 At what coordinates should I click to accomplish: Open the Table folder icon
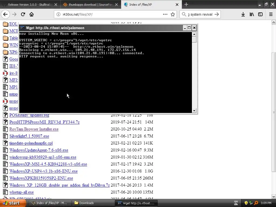[6, 38]
